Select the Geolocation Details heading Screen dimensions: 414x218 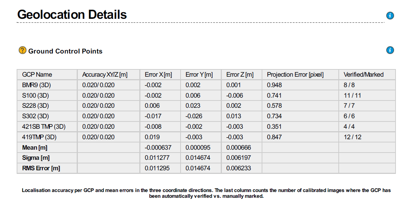pos(72,14)
